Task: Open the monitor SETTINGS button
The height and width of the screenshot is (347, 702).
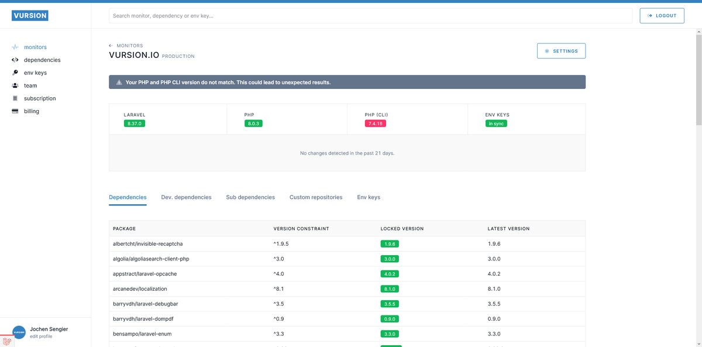Action: [x=561, y=51]
